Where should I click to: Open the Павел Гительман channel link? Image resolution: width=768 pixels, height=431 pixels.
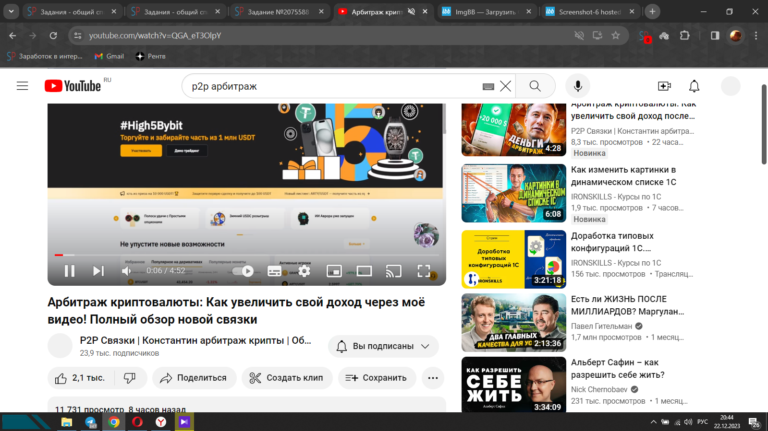[601, 326]
